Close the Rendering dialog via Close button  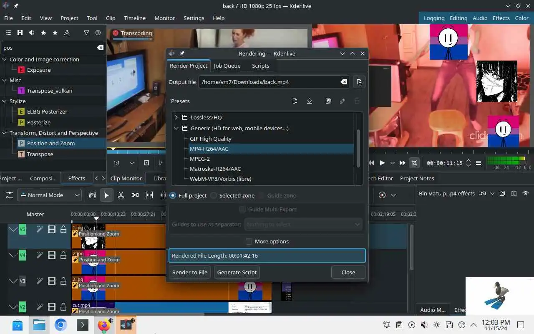tap(348, 272)
